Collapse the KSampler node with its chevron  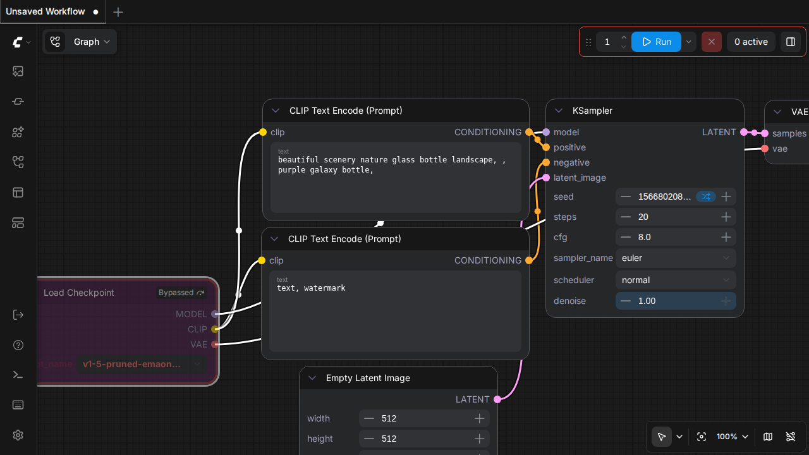click(x=559, y=111)
